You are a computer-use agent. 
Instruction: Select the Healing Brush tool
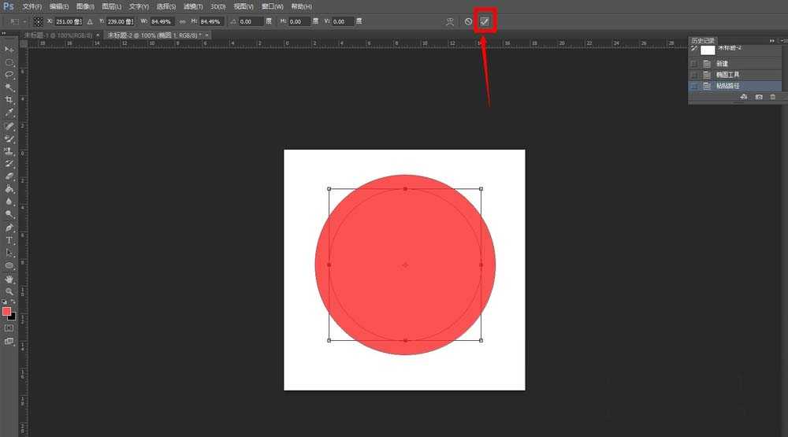(9, 126)
